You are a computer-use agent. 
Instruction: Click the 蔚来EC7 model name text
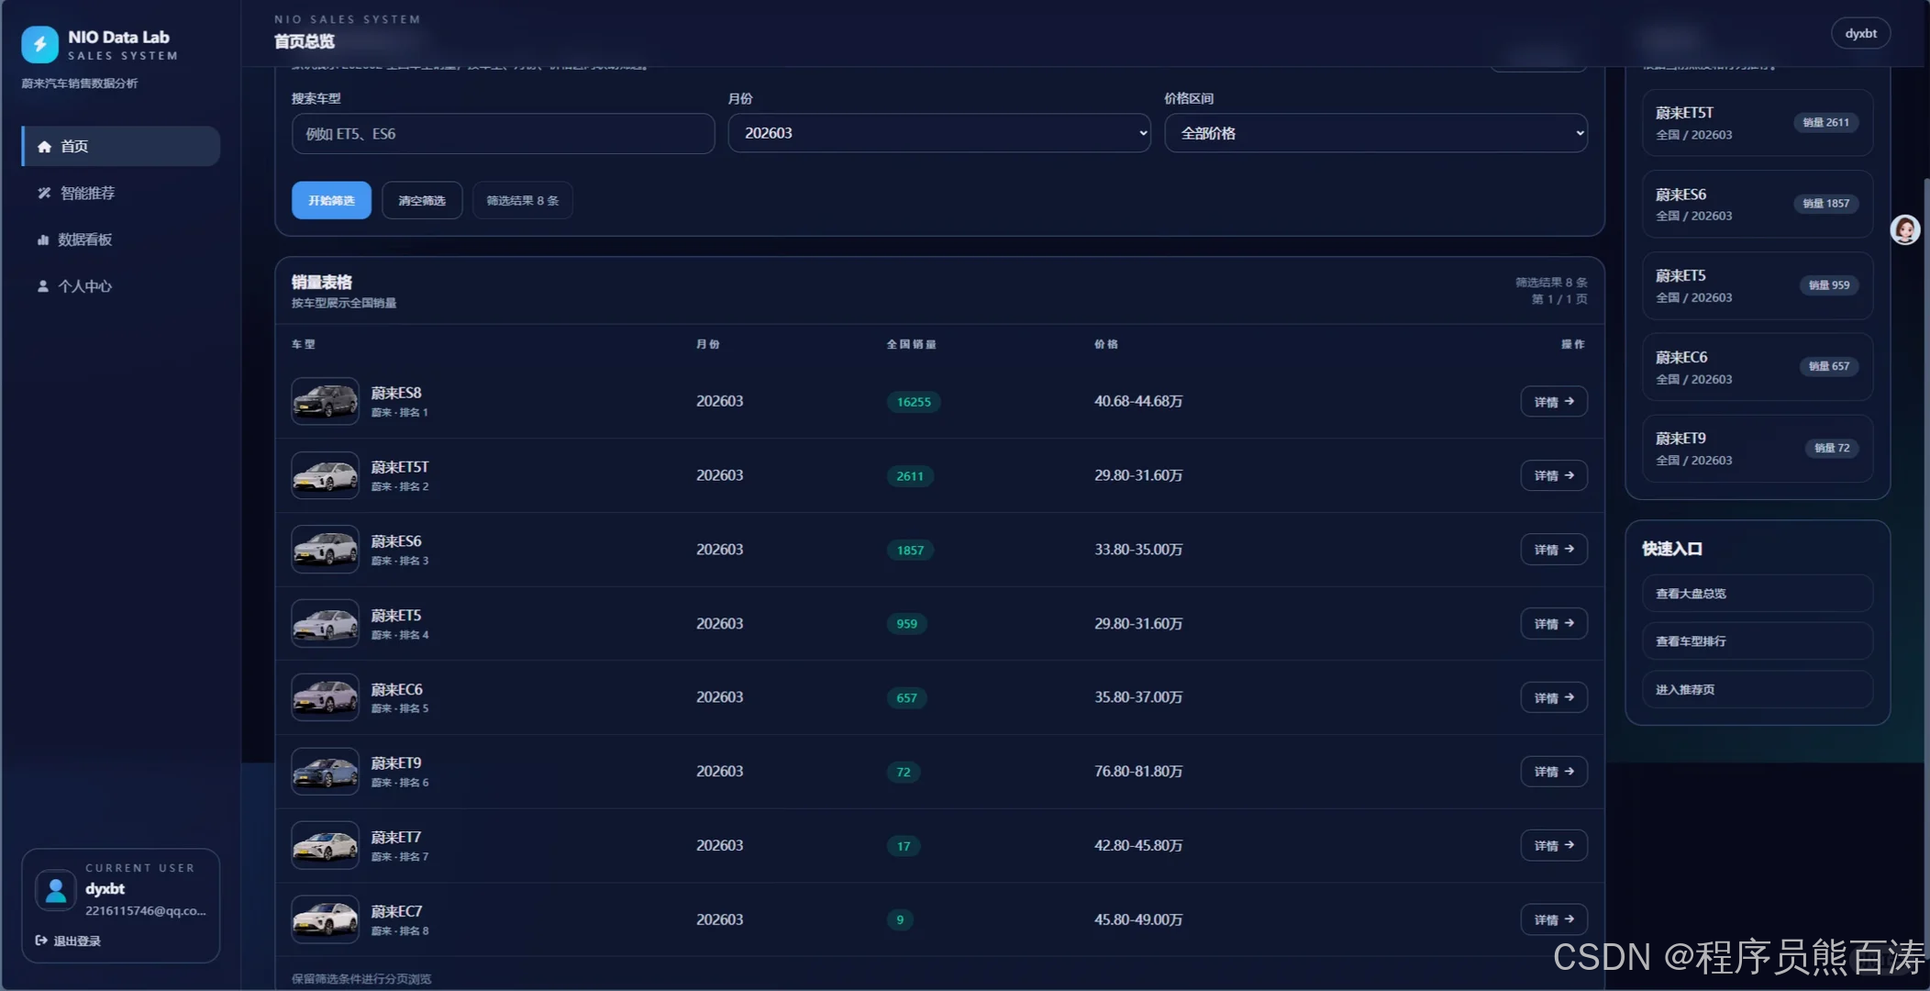click(396, 911)
